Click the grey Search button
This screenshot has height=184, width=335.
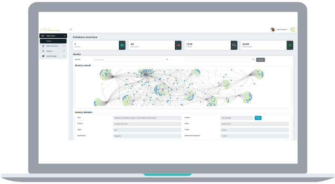click(260, 60)
